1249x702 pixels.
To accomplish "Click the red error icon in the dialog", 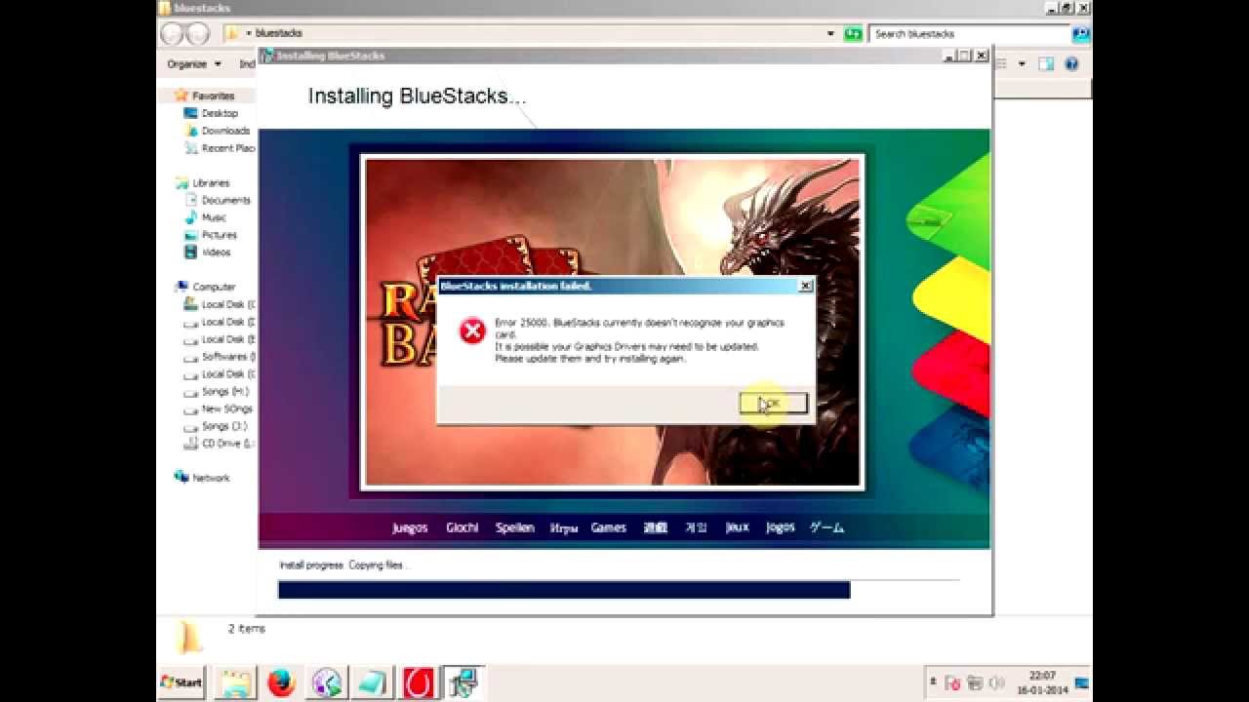I will 472,331.
